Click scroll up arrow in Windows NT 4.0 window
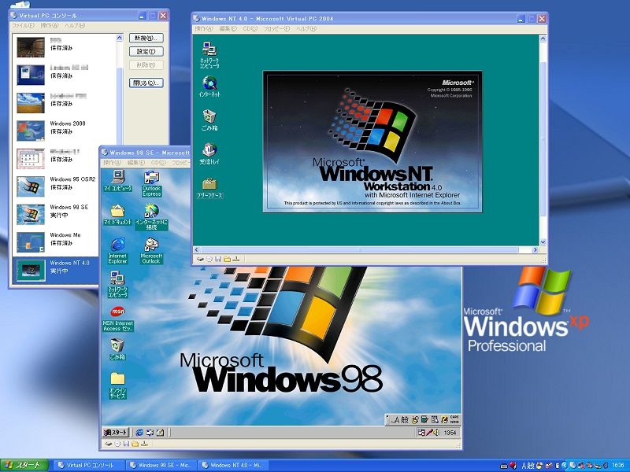This screenshot has height=472, width=630. [x=543, y=39]
